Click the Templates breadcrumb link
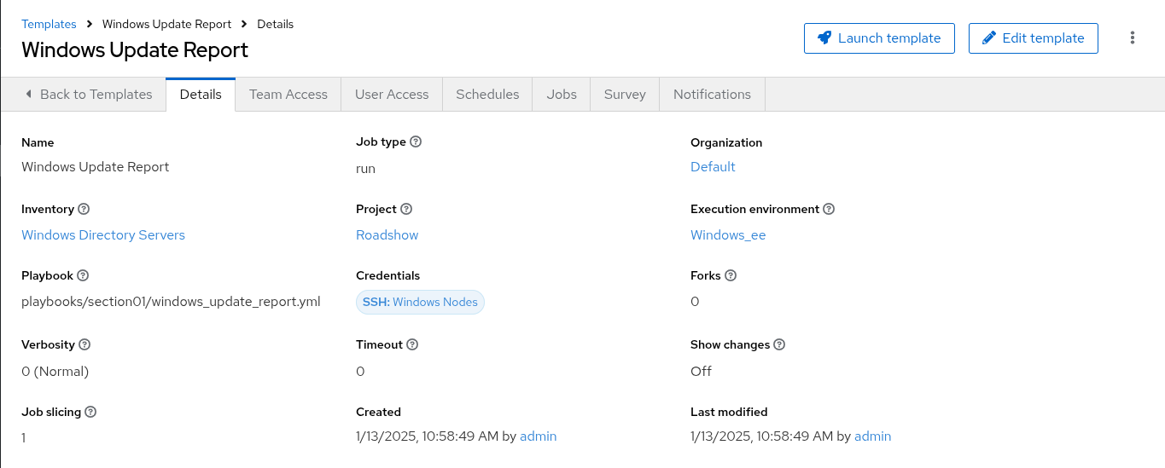 point(49,24)
